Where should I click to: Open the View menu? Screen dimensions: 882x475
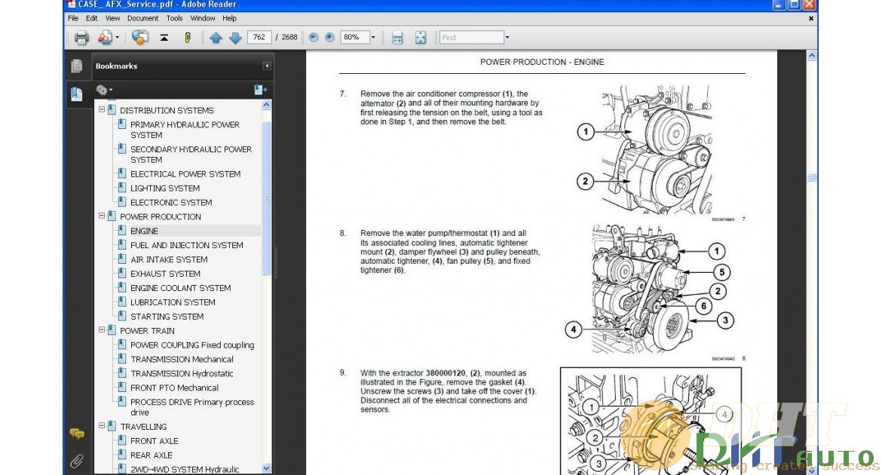click(x=112, y=18)
